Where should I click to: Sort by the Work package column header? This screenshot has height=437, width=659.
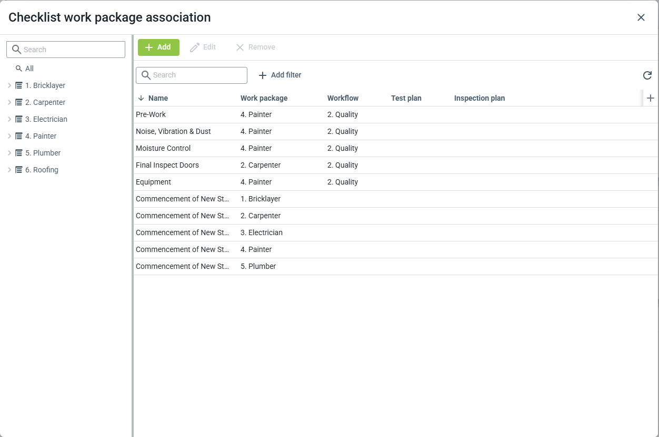(264, 98)
